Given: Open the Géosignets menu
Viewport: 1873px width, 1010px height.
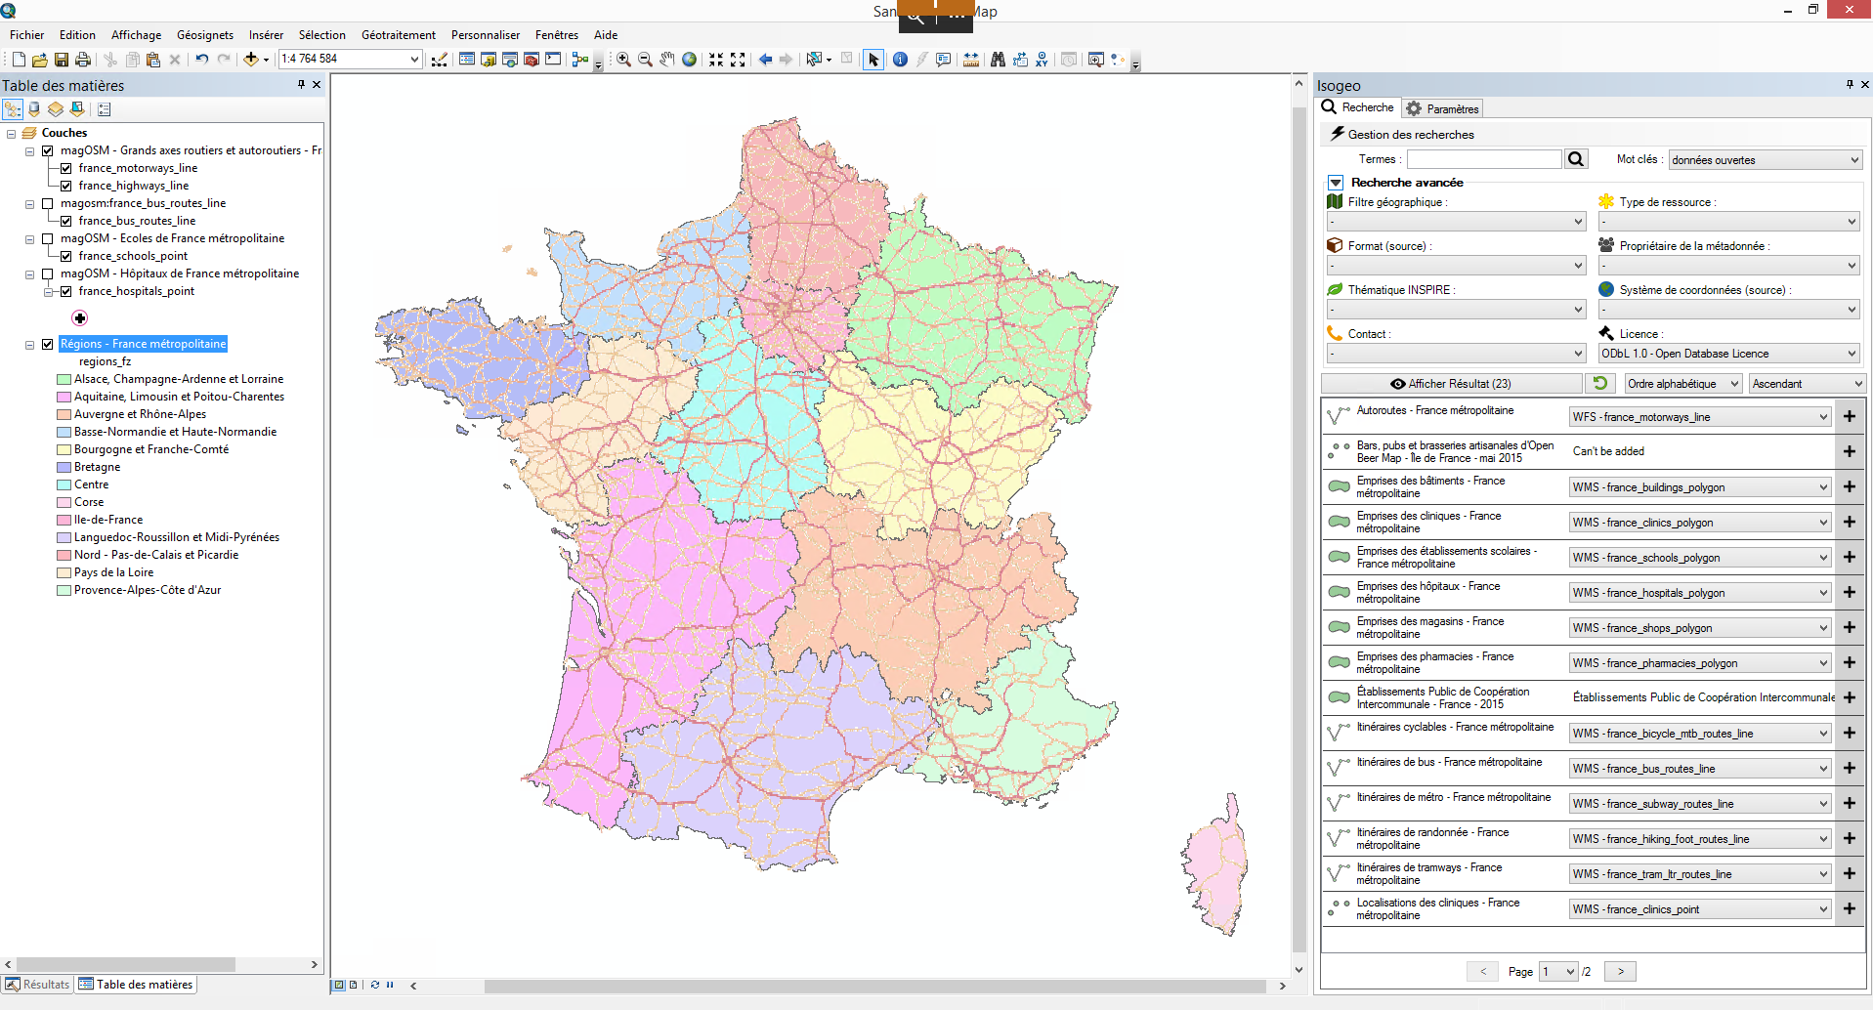Looking at the screenshot, I should click(205, 35).
